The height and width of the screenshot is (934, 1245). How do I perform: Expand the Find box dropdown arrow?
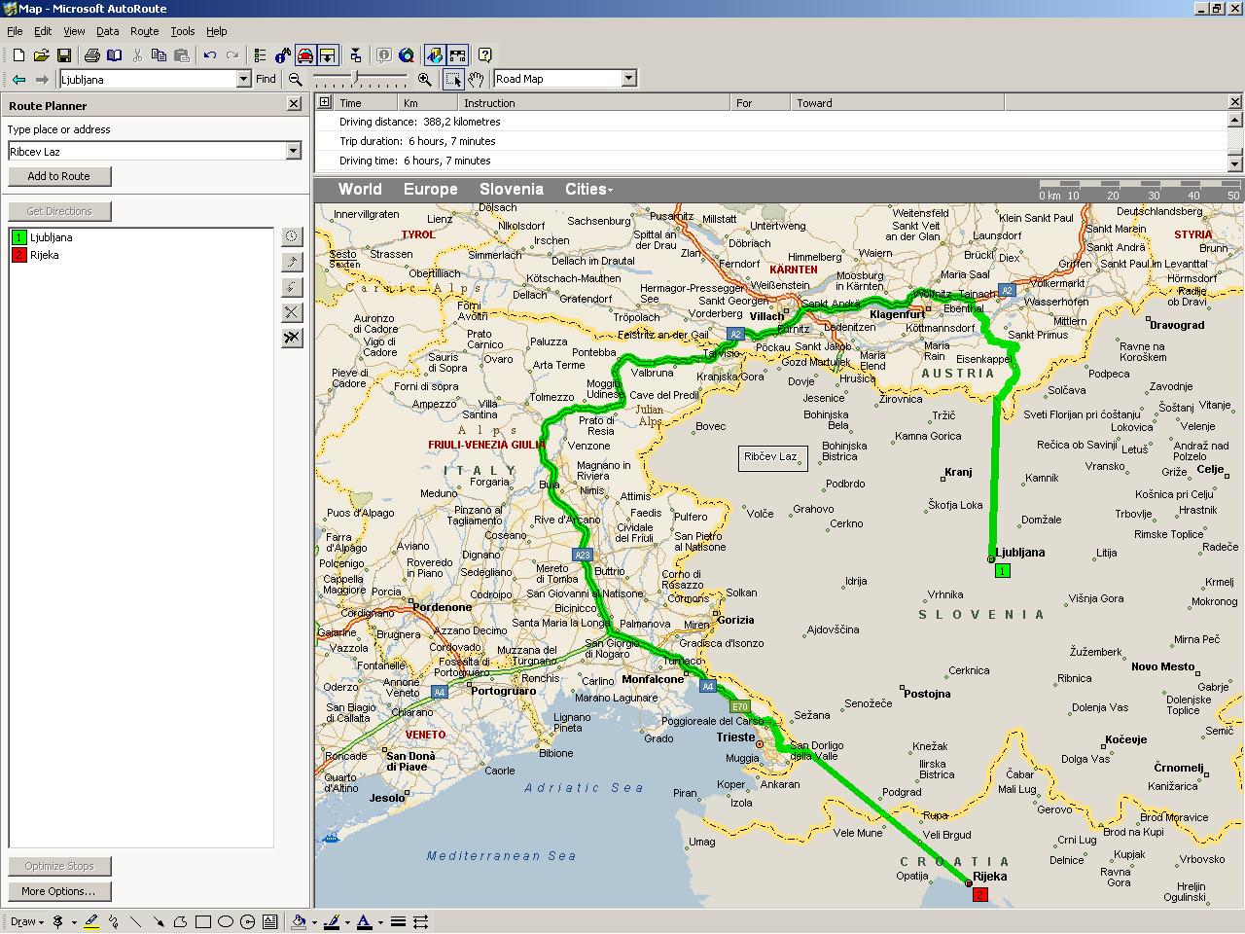244,80
